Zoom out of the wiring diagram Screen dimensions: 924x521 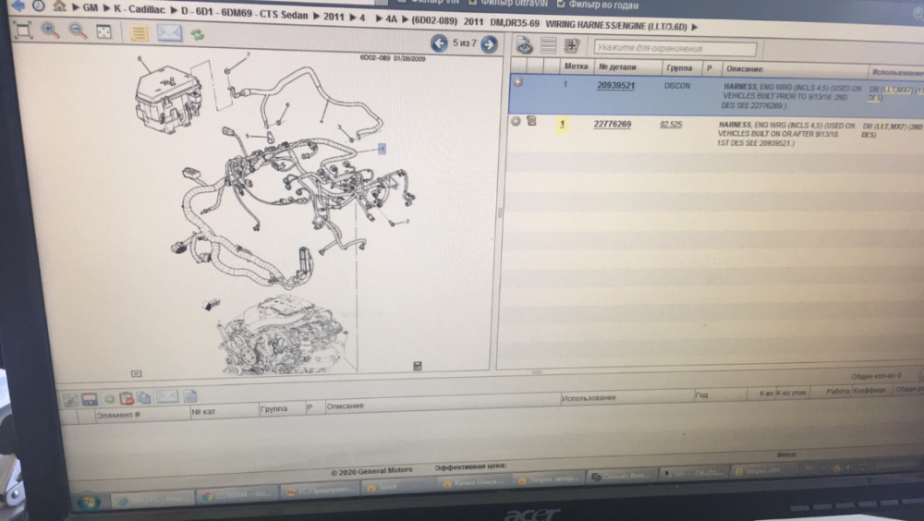pyautogui.click(x=78, y=31)
